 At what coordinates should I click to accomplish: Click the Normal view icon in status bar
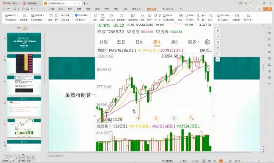204,161
